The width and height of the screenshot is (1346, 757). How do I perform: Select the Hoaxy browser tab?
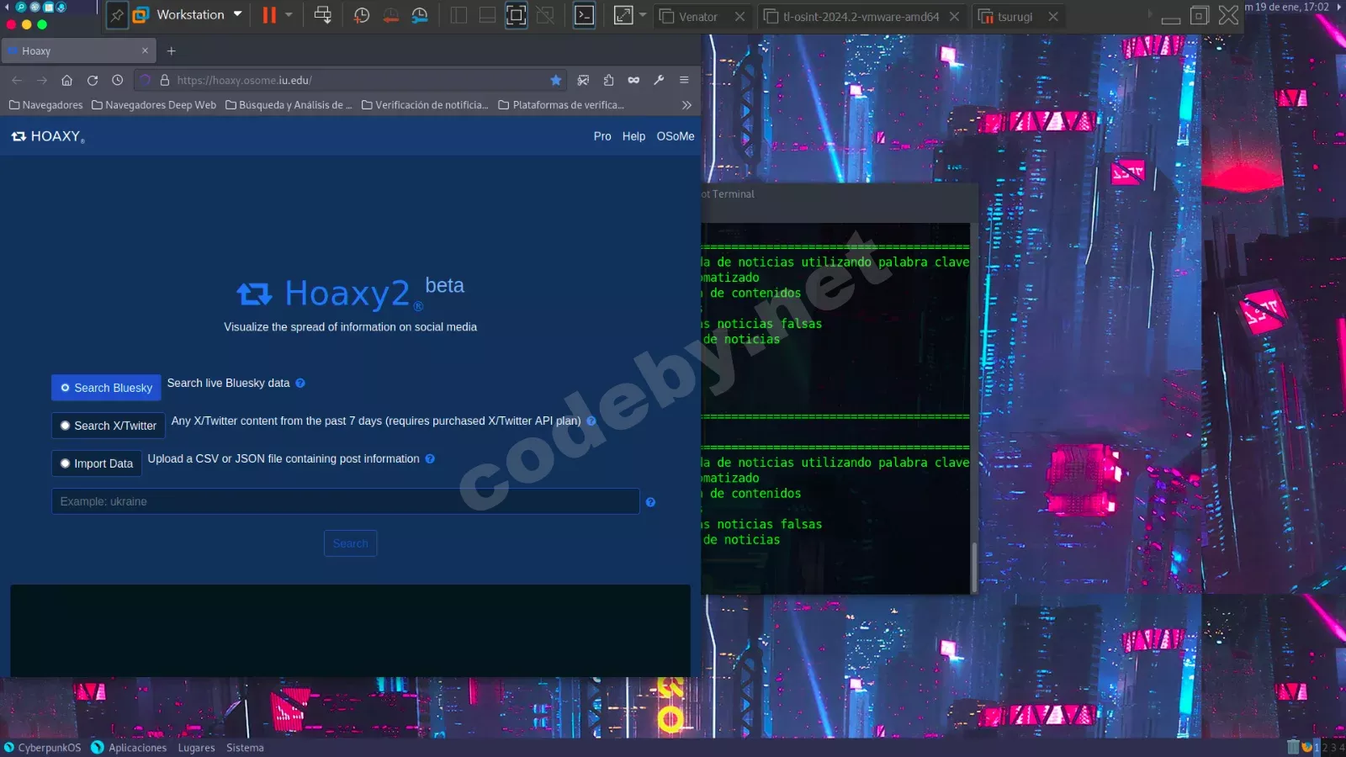78,51
